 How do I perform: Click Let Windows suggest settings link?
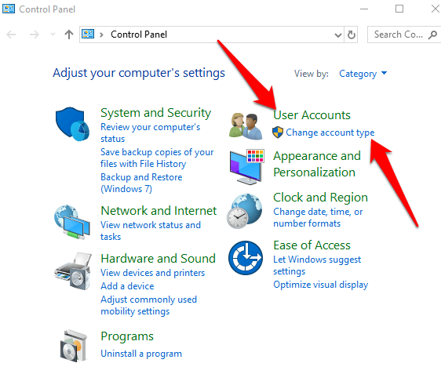(x=317, y=265)
